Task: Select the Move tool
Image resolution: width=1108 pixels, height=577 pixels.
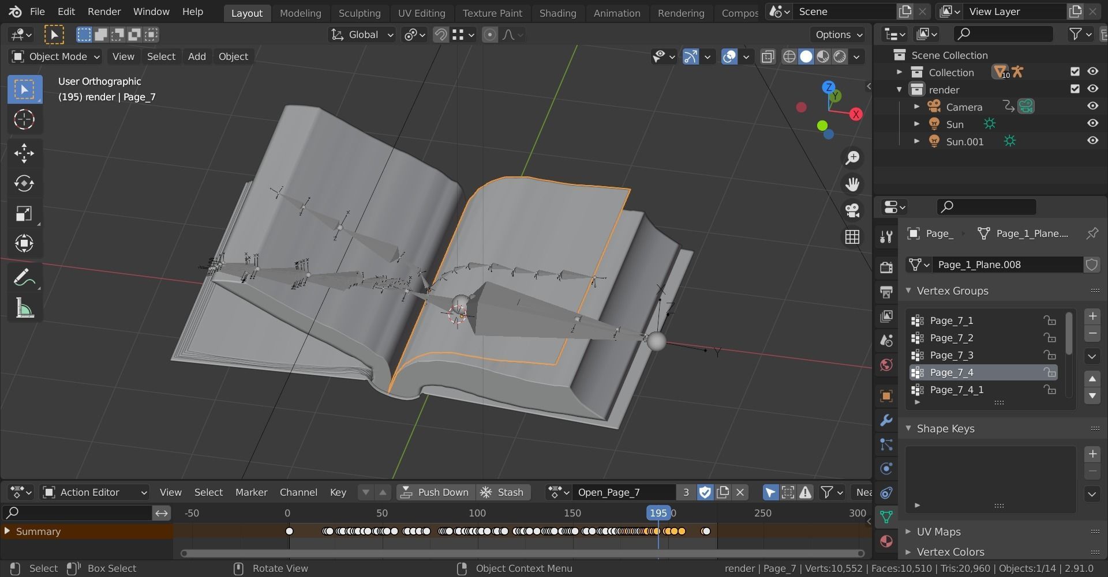Action: click(24, 153)
